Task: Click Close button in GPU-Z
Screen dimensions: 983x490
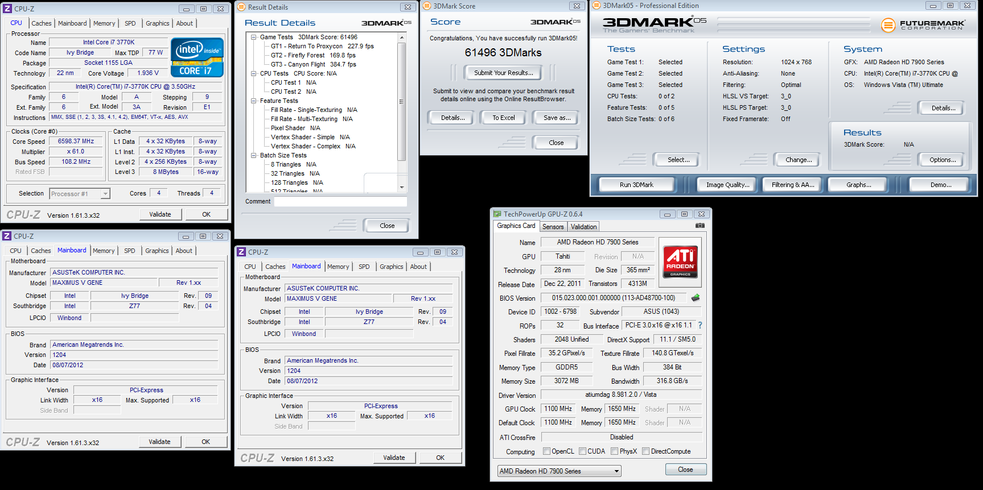Action: 685,470
